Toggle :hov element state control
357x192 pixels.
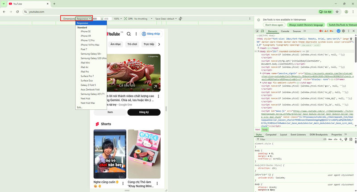tap(330, 139)
